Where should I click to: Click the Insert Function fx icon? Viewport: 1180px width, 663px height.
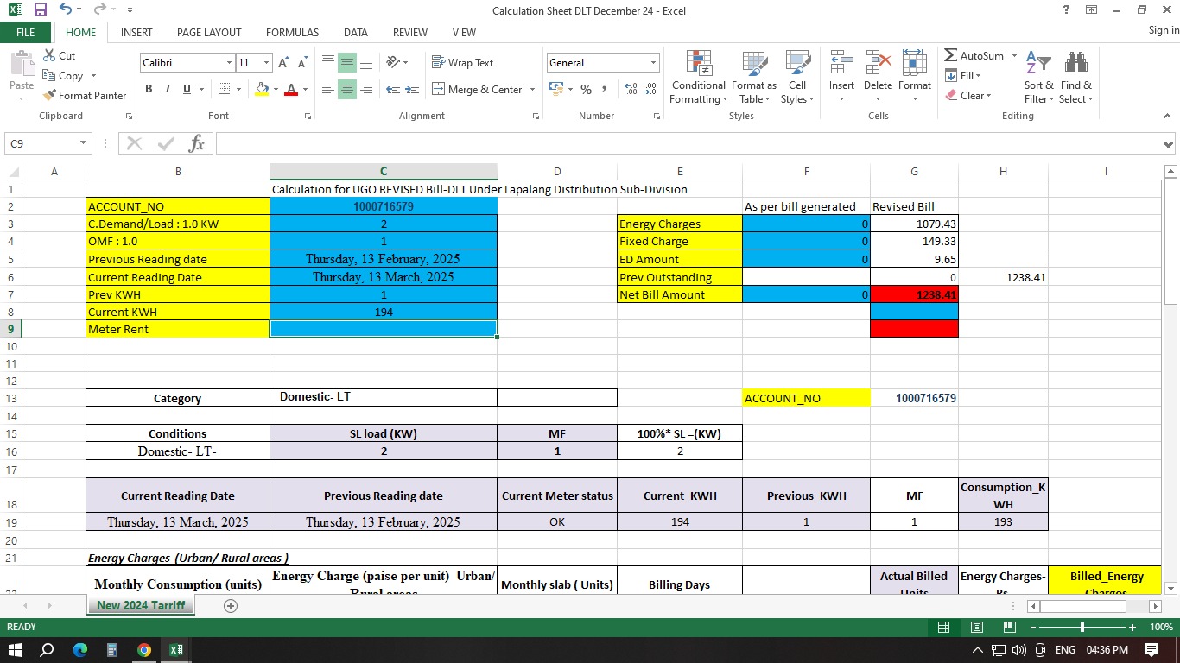pos(196,143)
